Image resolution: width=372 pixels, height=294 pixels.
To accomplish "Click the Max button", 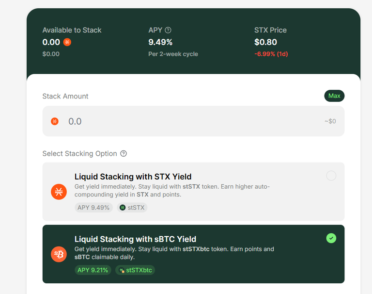I will [x=334, y=96].
